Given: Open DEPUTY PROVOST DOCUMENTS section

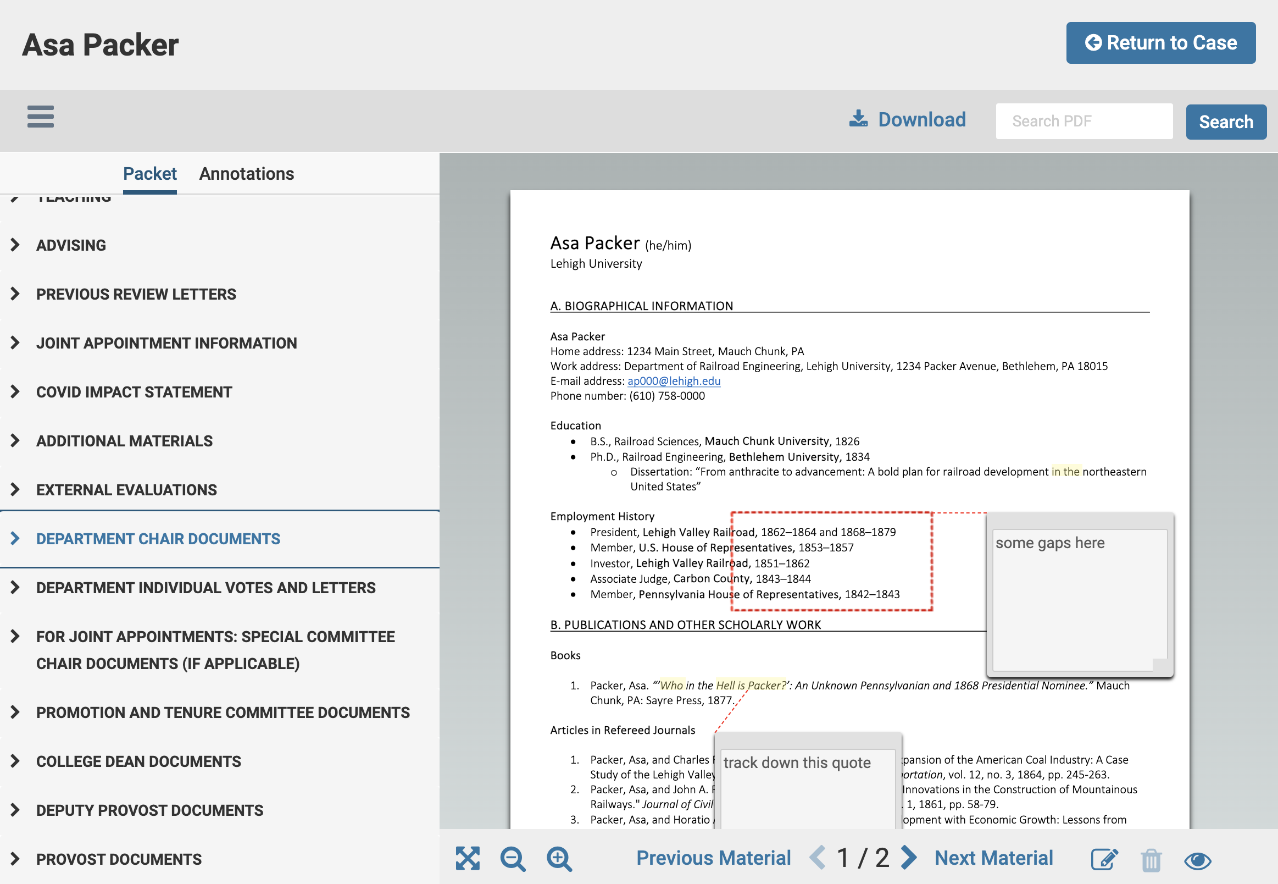Looking at the screenshot, I should click(220, 810).
